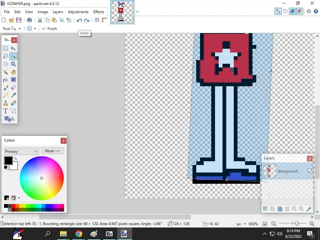Select the Paint Bucket tool

point(6,80)
